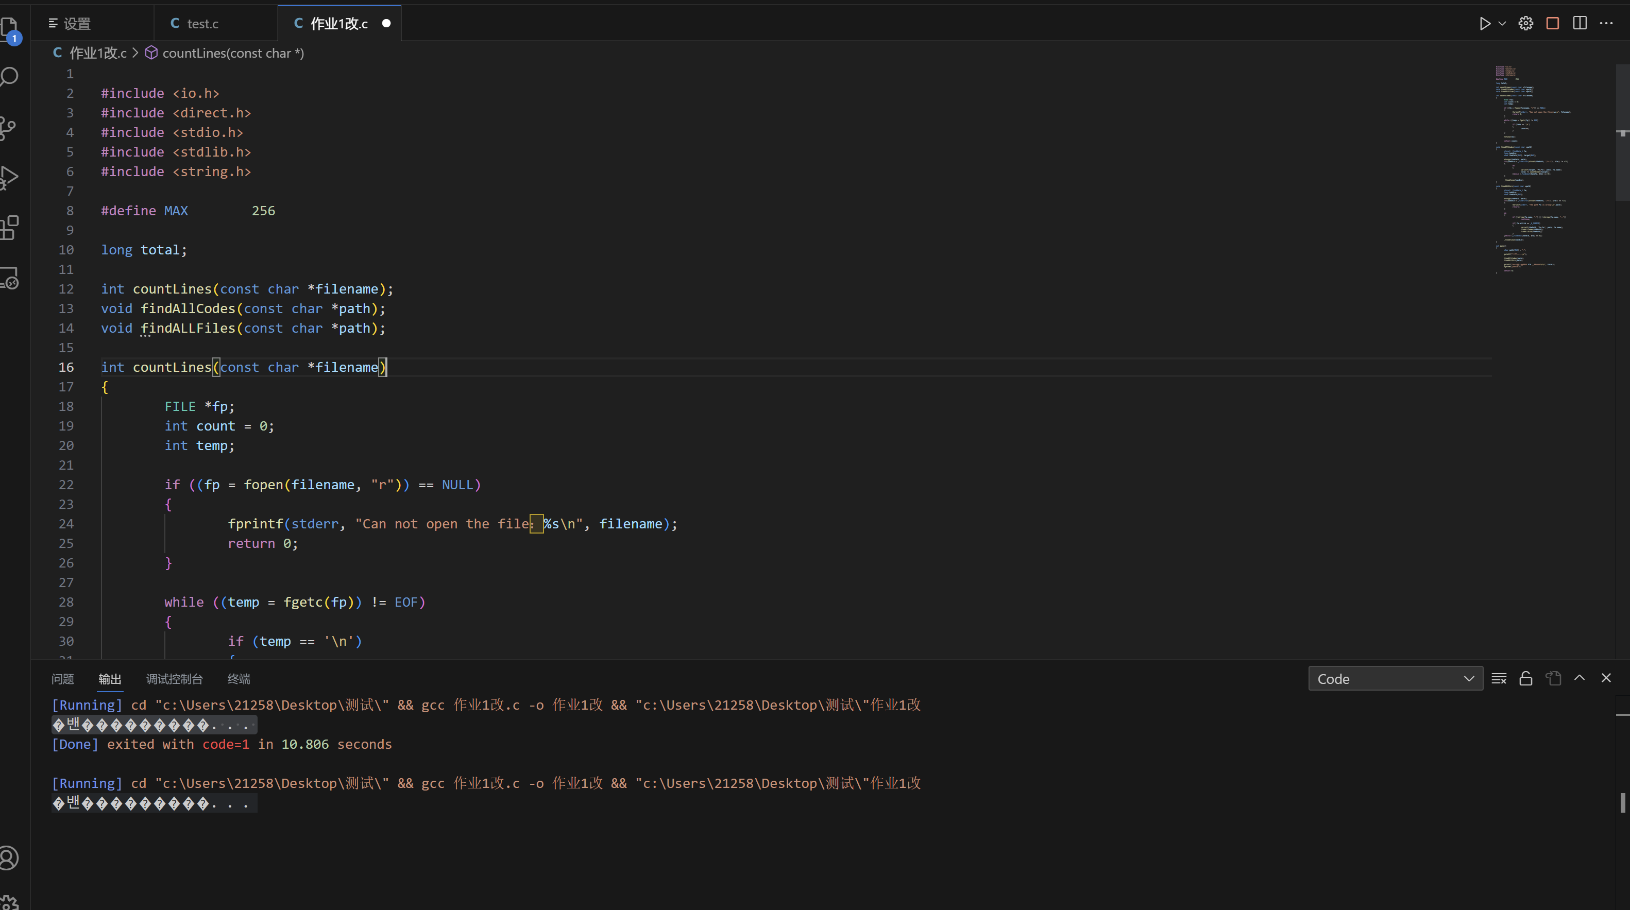
Task: Toggle the output scroll lock
Action: (x=1525, y=679)
